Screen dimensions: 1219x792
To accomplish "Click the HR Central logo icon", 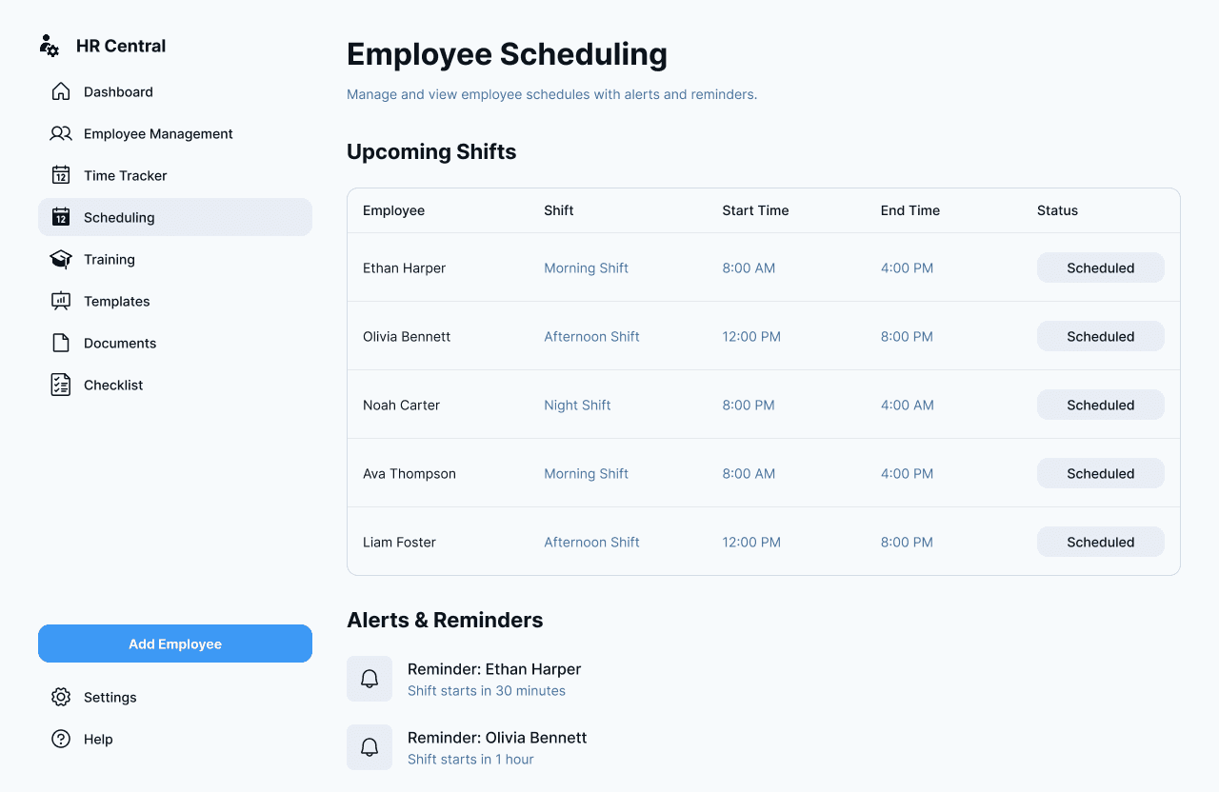I will 49,45.
